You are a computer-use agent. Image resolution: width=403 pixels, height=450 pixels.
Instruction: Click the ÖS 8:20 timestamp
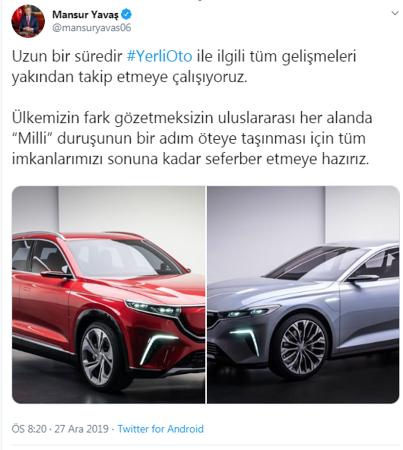[29, 429]
